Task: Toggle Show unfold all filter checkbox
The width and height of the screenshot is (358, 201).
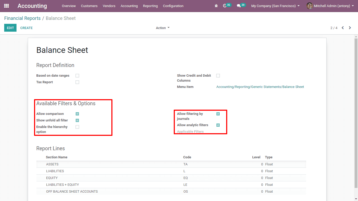Action: pyautogui.click(x=77, y=120)
